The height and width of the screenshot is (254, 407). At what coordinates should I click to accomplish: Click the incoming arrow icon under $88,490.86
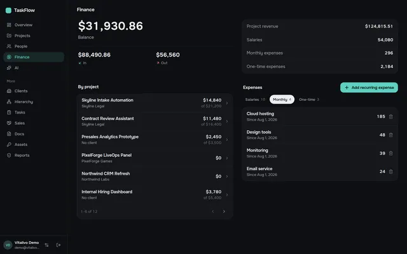[x=80, y=63]
